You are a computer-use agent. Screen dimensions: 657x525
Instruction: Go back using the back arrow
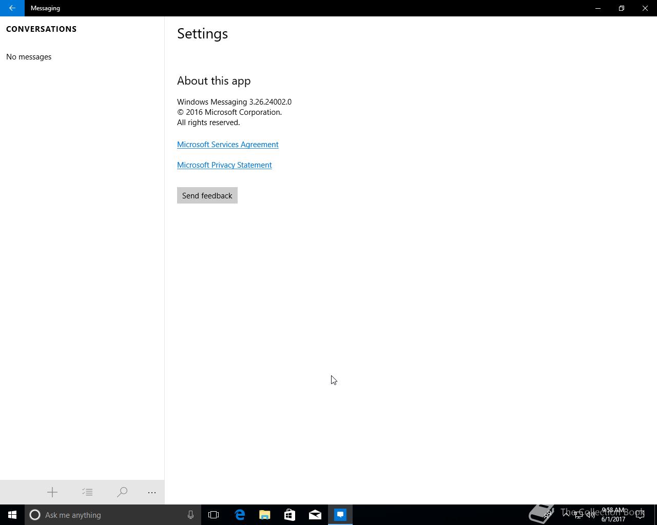coord(12,8)
